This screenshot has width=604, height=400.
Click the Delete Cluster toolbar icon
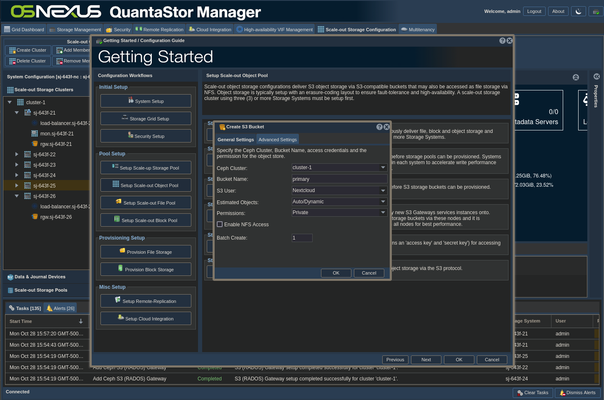(13, 61)
